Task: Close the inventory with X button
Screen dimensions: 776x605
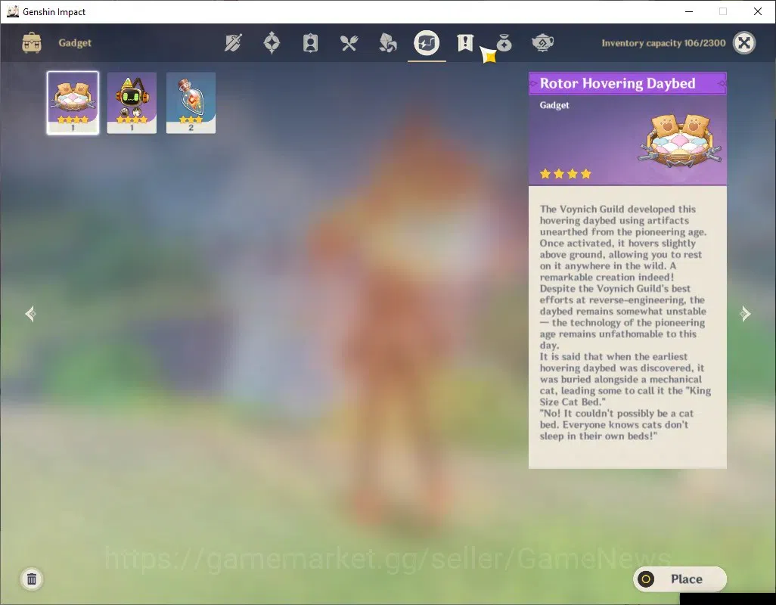Action: [743, 43]
